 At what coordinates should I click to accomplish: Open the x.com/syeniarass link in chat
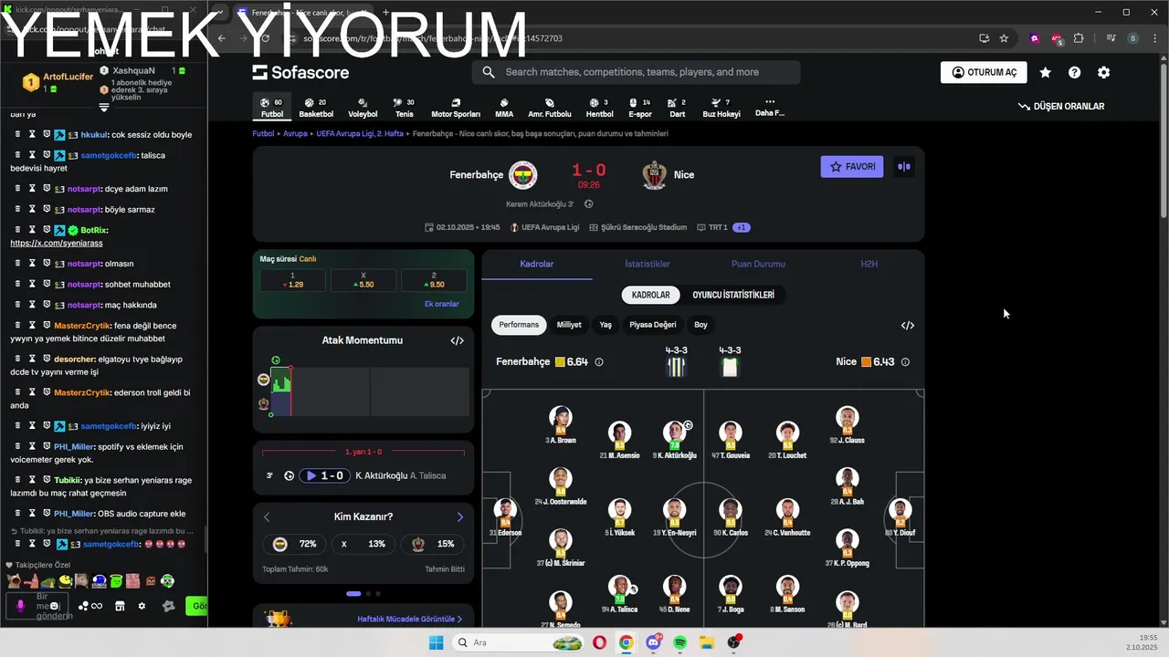[57, 243]
